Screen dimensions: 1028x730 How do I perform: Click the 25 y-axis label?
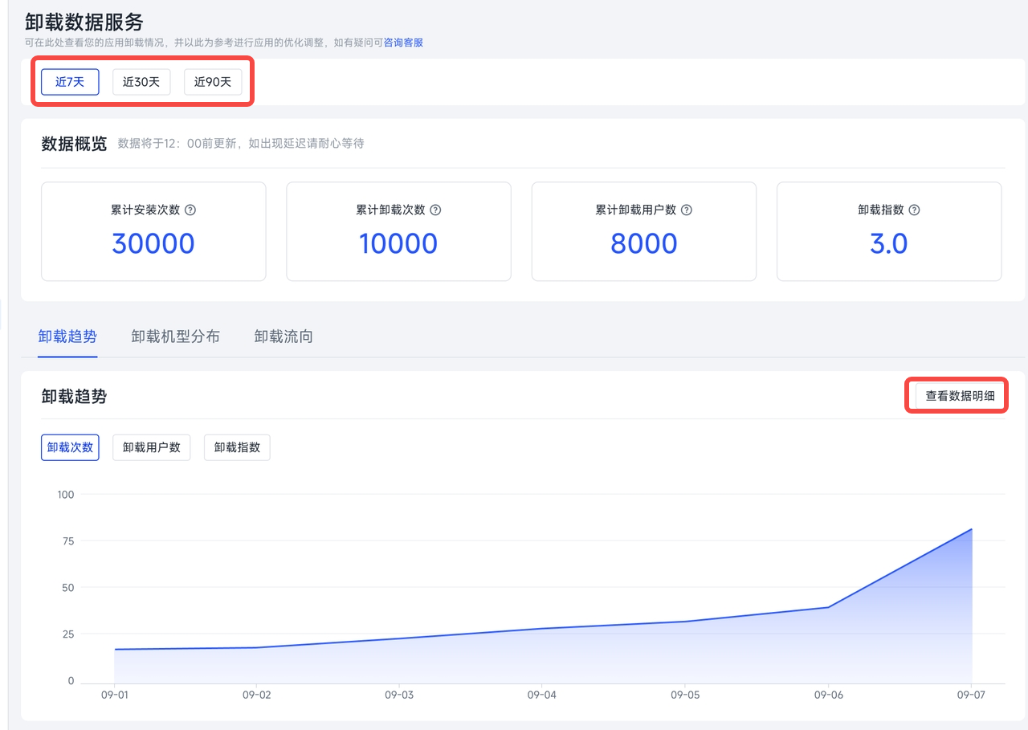[68, 634]
